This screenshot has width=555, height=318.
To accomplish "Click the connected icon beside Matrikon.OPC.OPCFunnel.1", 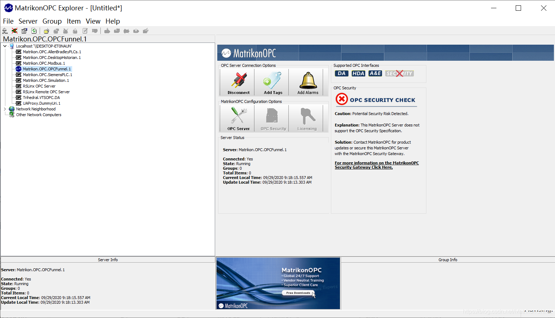I will coord(19,69).
